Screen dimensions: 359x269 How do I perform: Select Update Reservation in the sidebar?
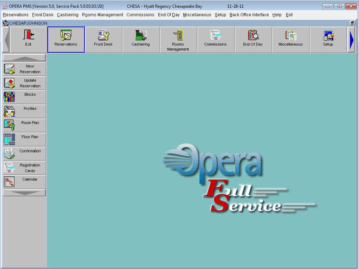(24, 83)
